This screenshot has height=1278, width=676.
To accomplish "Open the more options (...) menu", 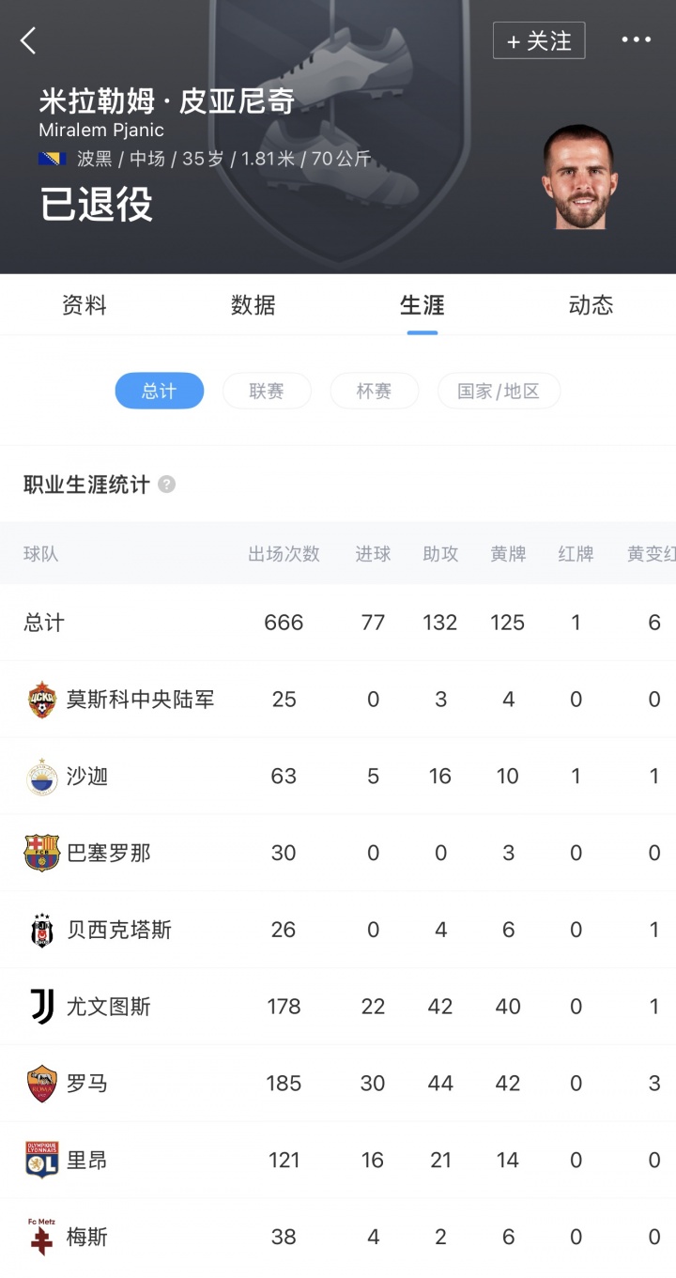I will pos(637,39).
